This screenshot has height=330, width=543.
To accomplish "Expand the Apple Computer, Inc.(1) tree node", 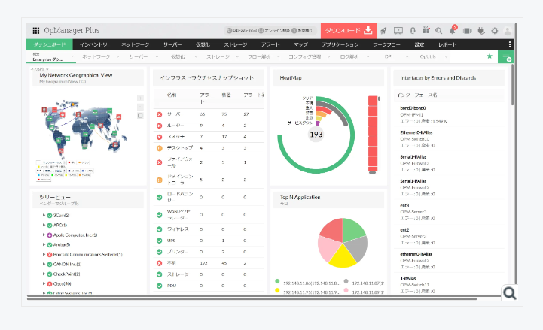I will [44, 235].
